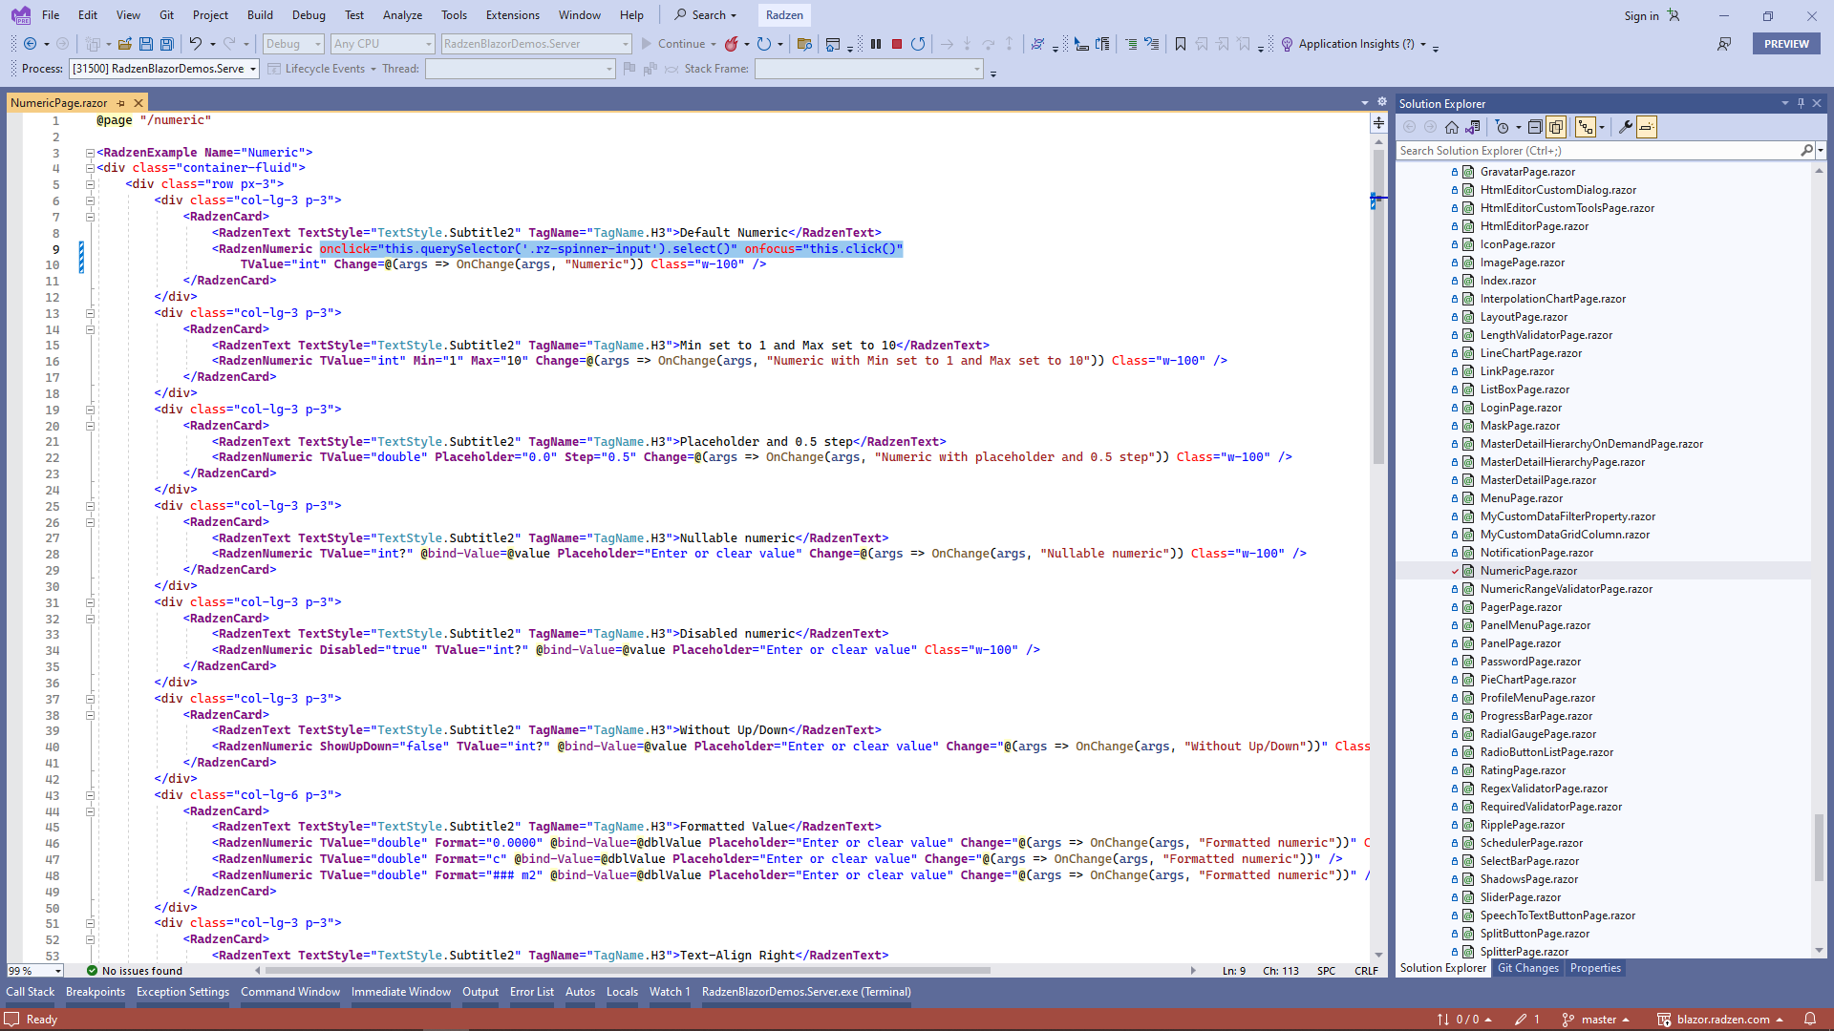Open the Debug configuration dropdown
The image size is (1834, 1031).
coord(293,44)
